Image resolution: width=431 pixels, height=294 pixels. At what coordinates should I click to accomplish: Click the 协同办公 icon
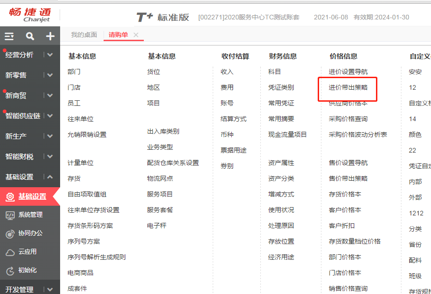pyautogui.click(x=10, y=234)
